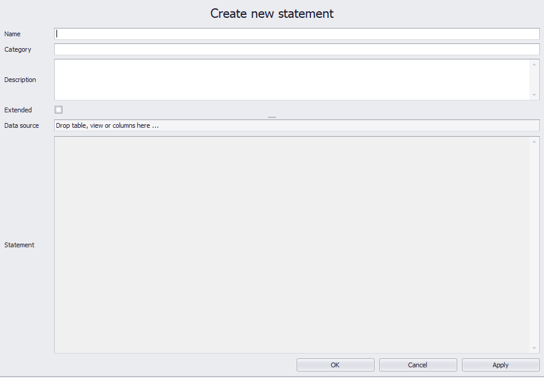The image size is (544, 378).
Task: Click the Description scrollbar up arrow
Action: [x=534, y=65]
